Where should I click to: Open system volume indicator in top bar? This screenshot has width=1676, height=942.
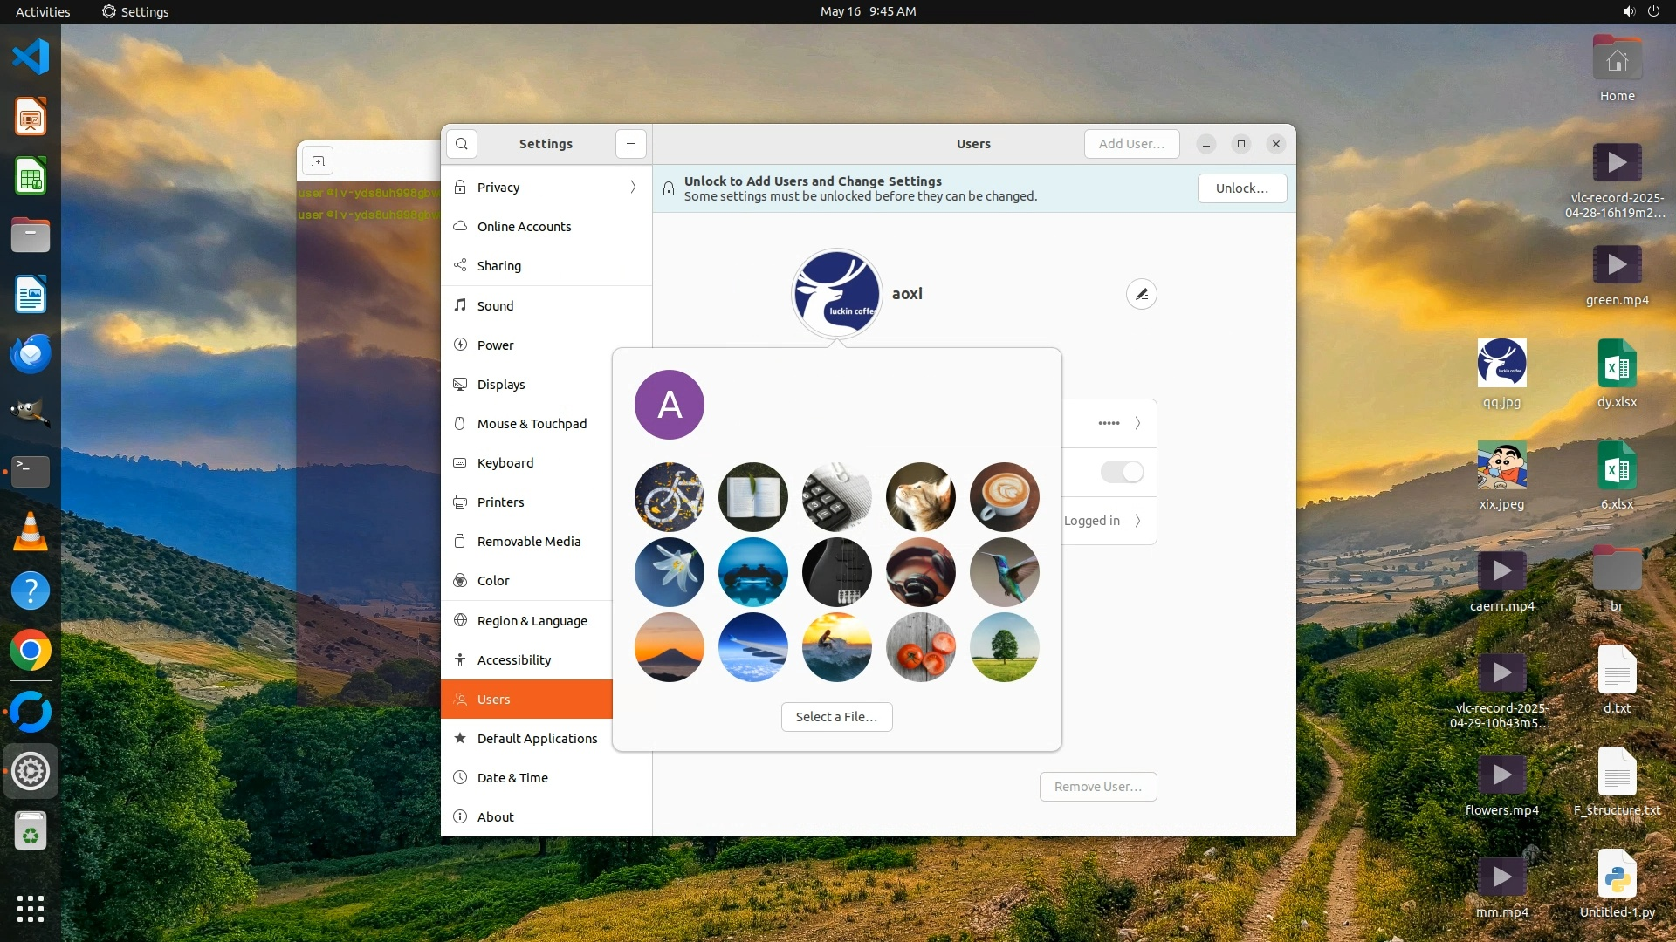coord(1628,11)
